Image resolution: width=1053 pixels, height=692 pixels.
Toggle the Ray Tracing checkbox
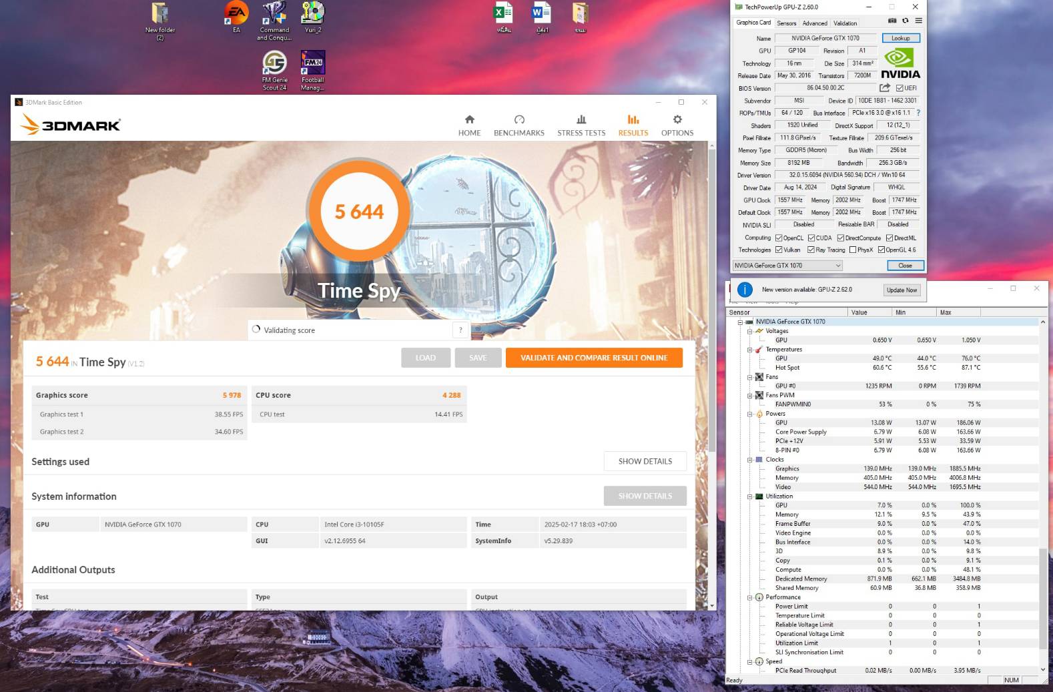click(x=811, y=250)
